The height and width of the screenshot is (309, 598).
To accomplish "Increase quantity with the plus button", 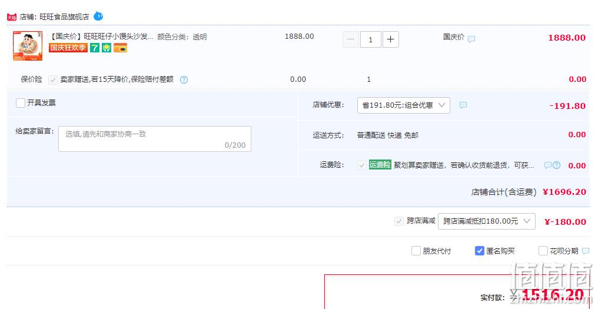I will tap(391, 39).
